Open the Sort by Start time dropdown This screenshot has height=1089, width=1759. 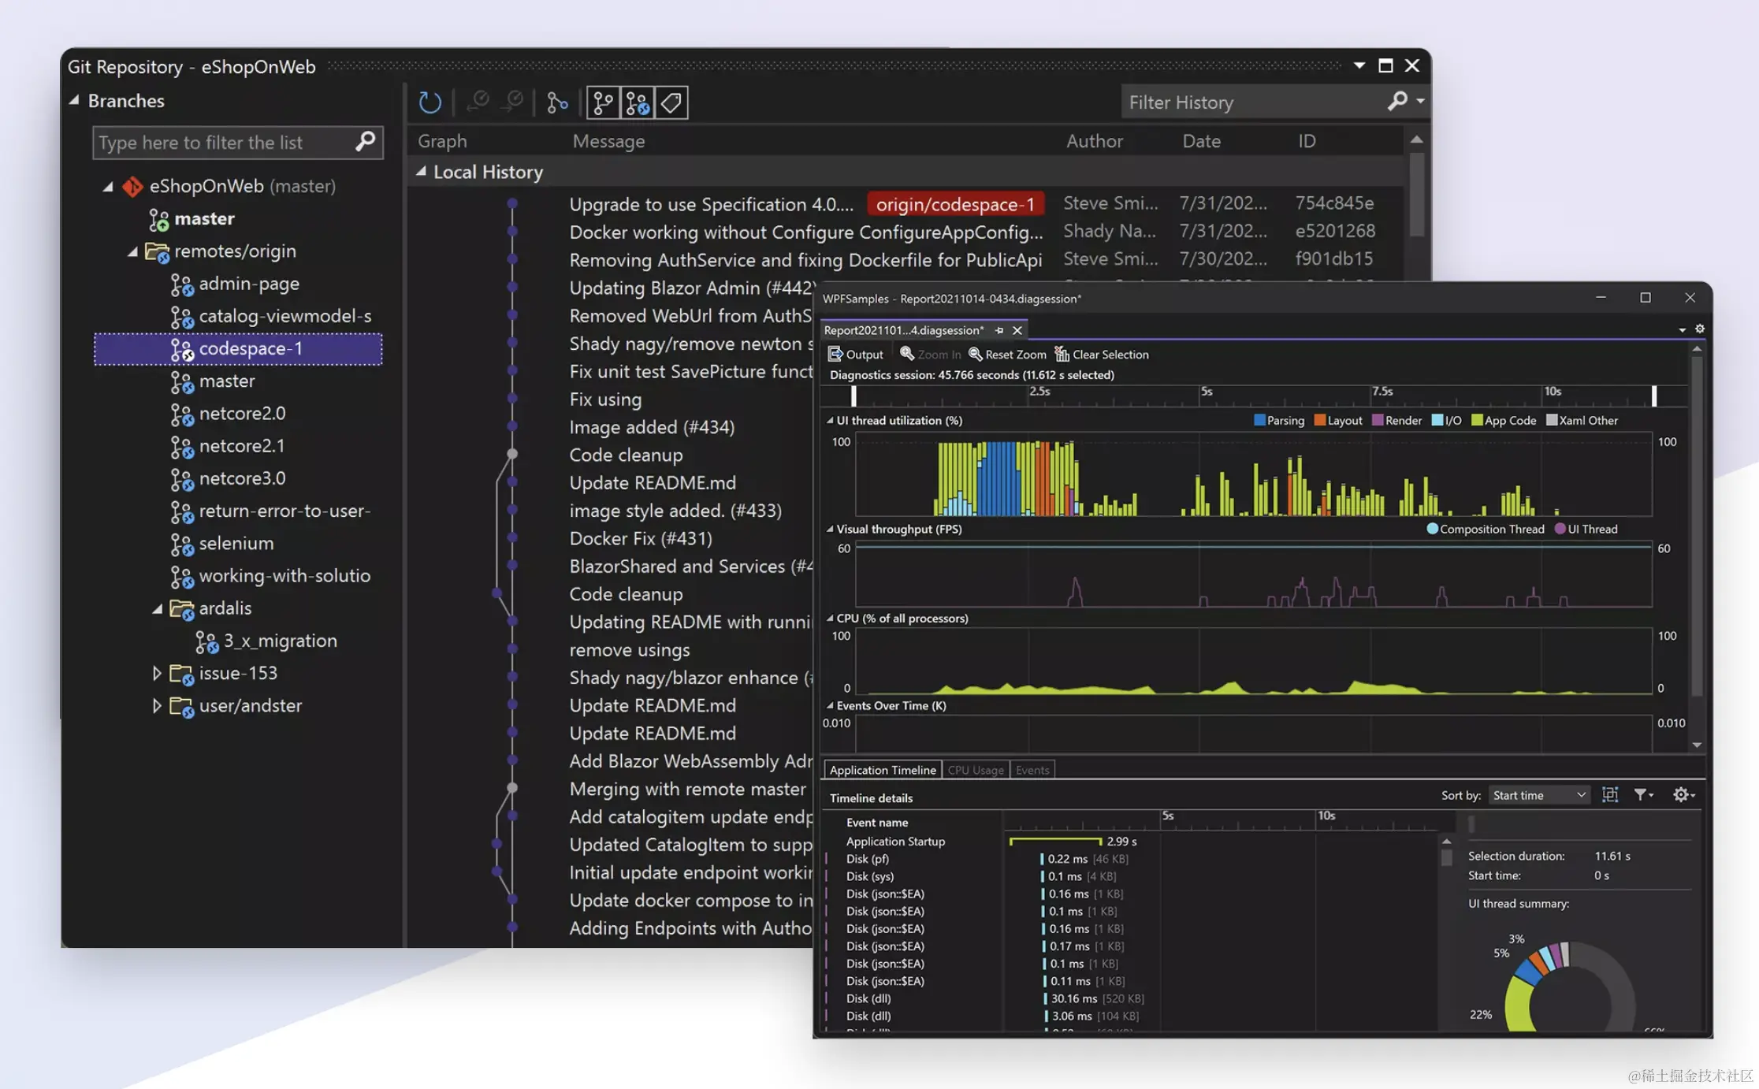tap(1538, 795)
